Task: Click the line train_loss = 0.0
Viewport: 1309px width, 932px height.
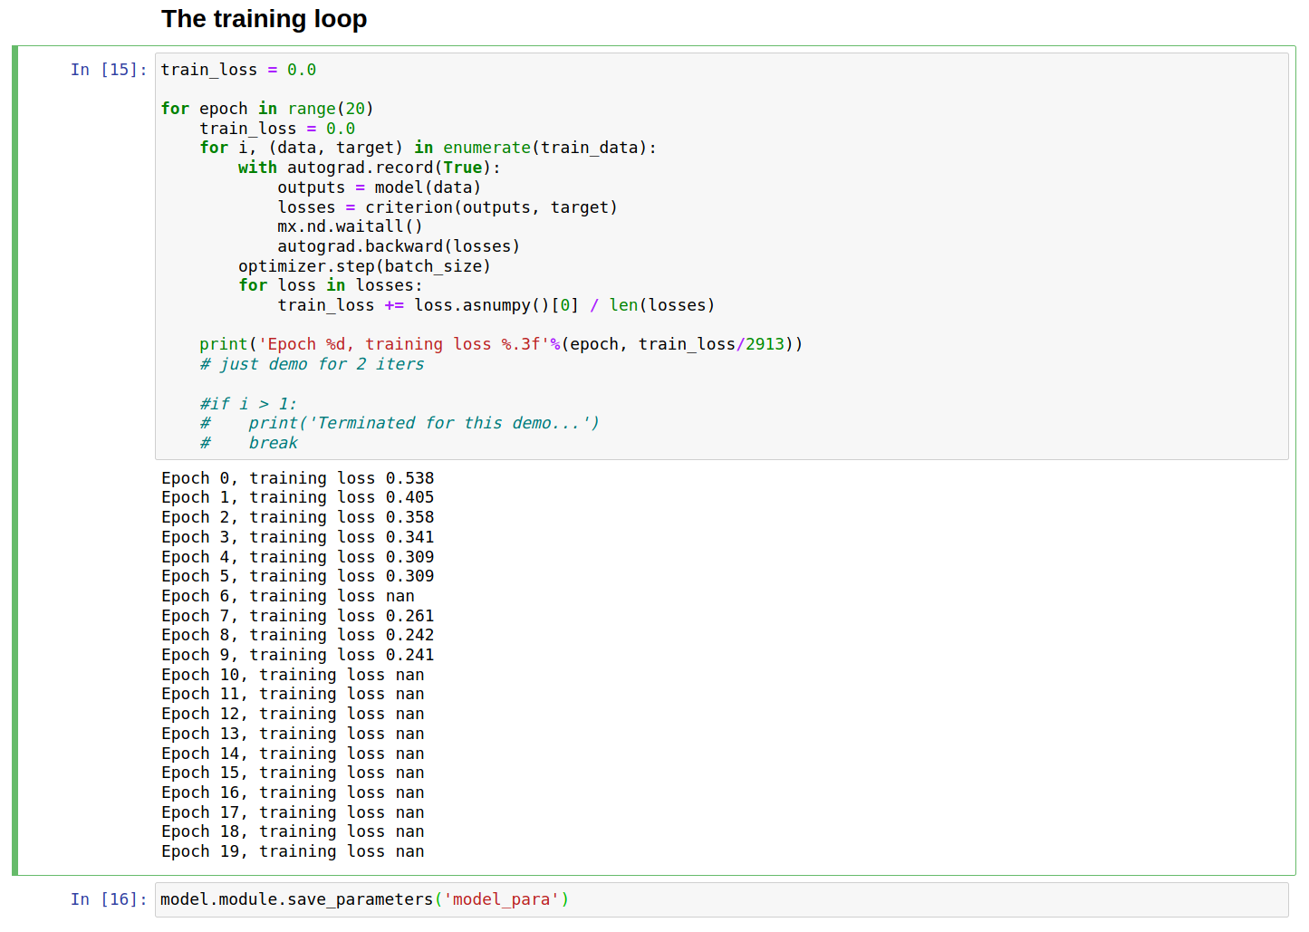Action: click(x=237, y=69)
